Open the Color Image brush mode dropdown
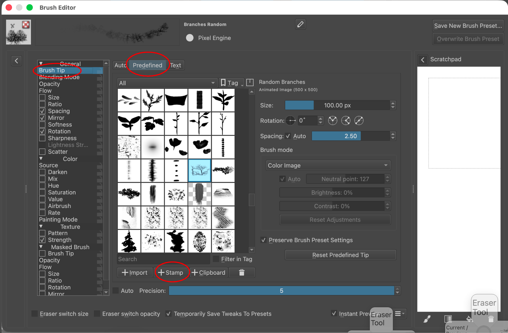Screen dimensions: 508x333 [328, 165]
